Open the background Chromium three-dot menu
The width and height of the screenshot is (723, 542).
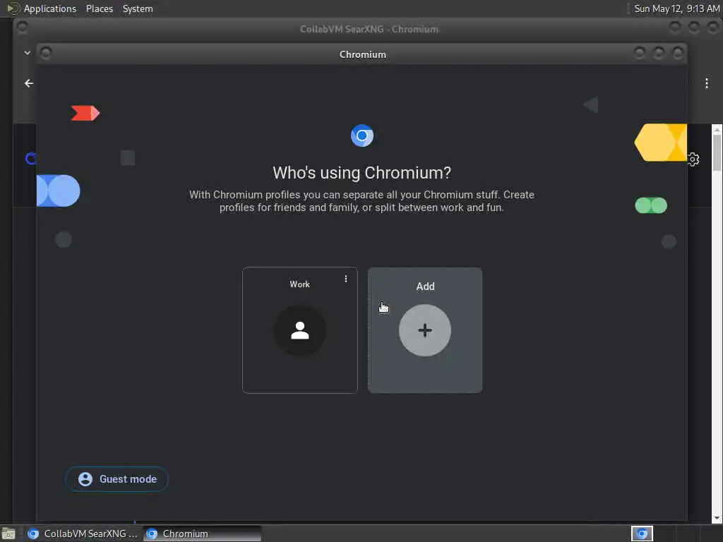pyautogui.click(x=706, y=83)
